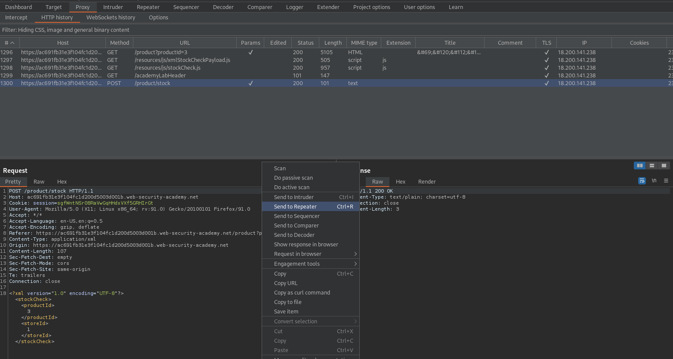
Task: Open the Target tab
Action: 54,7
